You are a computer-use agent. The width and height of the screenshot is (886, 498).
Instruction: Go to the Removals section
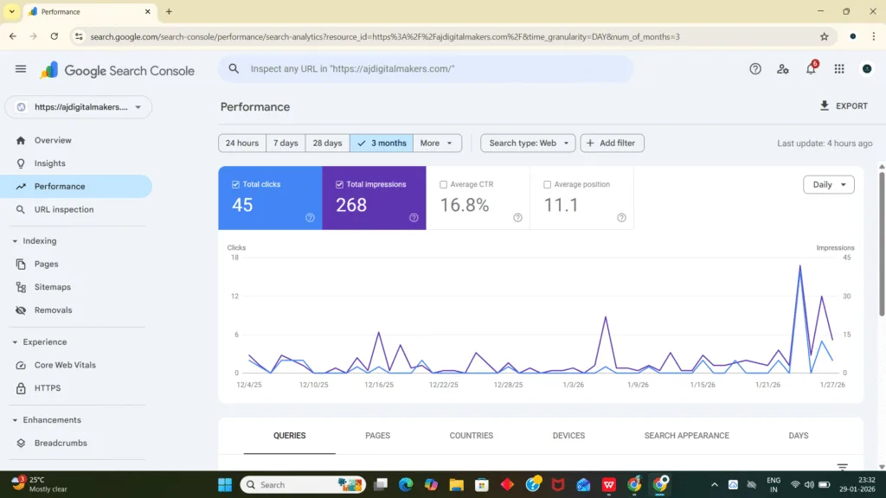[x=54, y=310]
